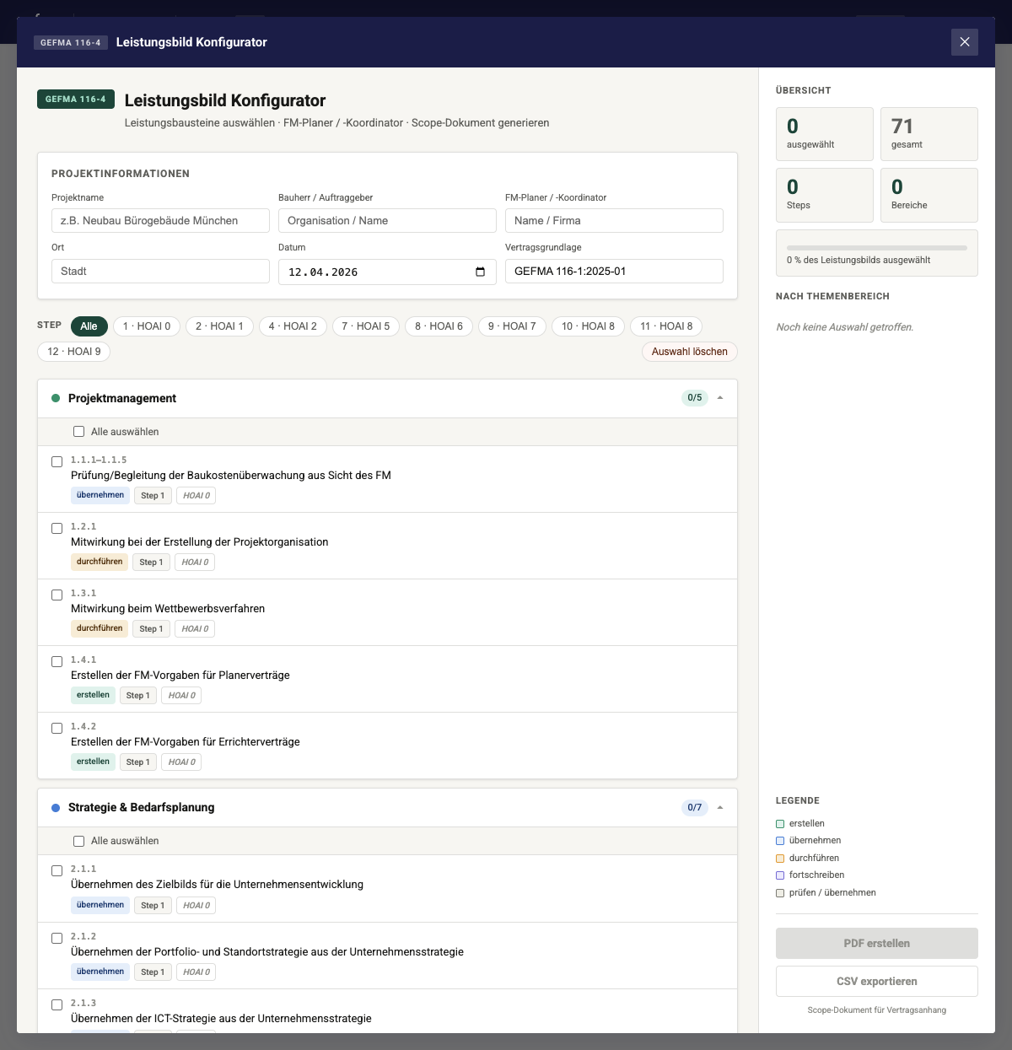Click the 71 gesamt card
This screenshot has height=1050, width=1012.
[929, 134]
